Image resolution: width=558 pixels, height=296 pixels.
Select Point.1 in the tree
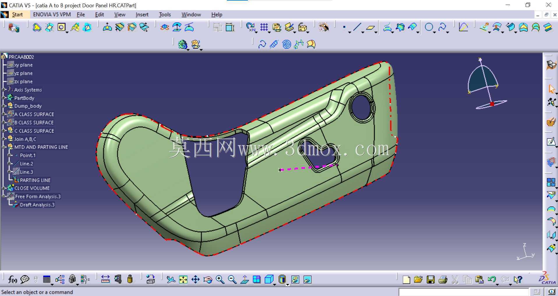pyautogui.click(x=28, y=156)
